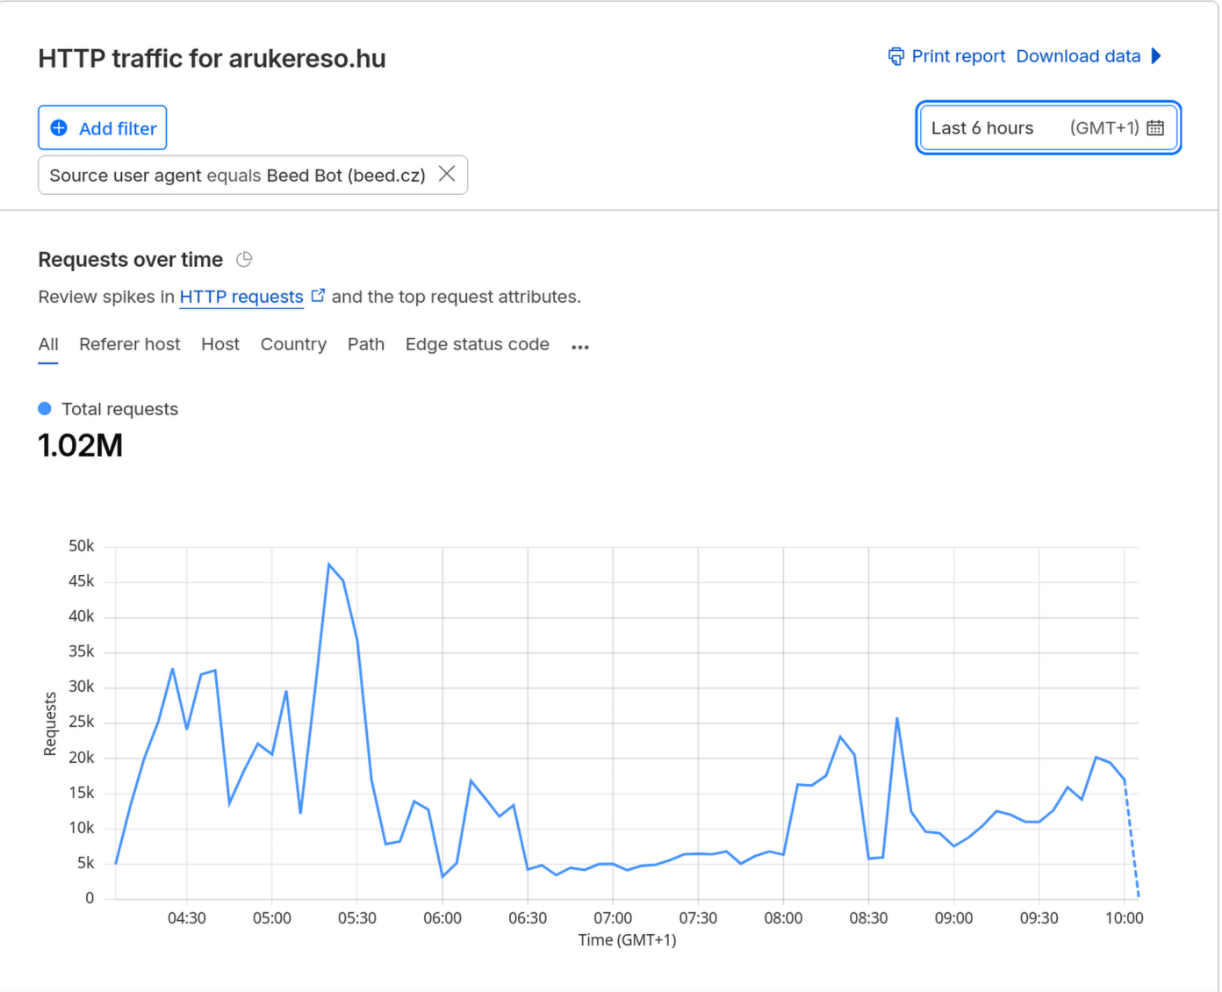
Task: Open the HTTP requests link
Action: 241,297
